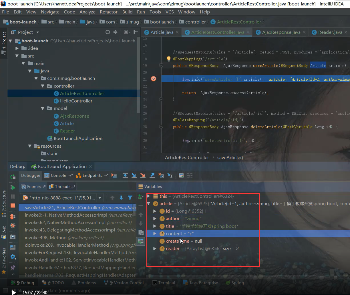Viewport: 350px width, 295px height.
Task: Open the Terminal tool window
Action: point(164,283)
